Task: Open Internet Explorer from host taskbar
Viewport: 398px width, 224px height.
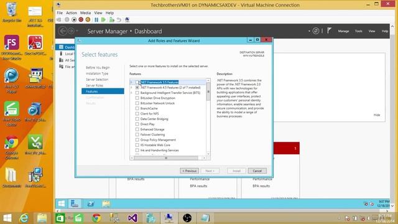Action: 24,218
